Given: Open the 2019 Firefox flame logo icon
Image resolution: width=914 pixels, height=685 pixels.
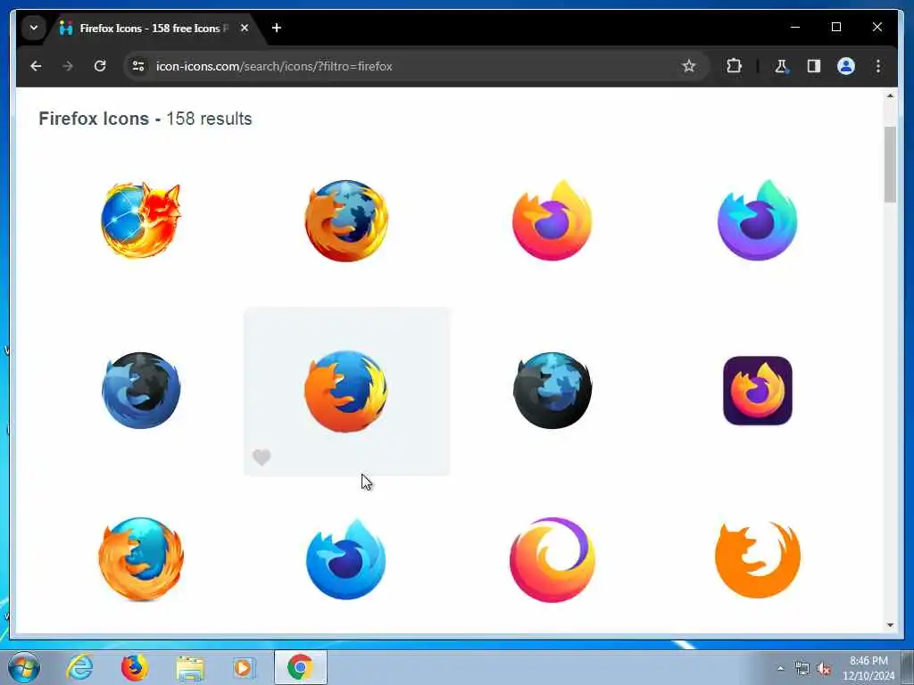Looking at the screenshot, I should [552, 220].
